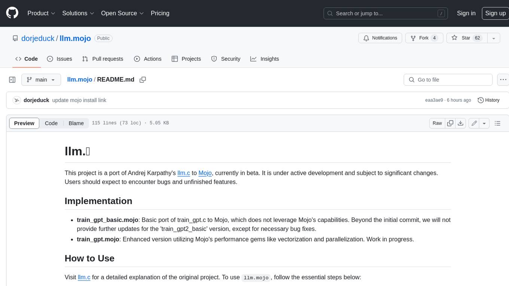Screen dimensions: 509x286
Task: Focus the Search or jump to field
Action: tap(386, 13)
